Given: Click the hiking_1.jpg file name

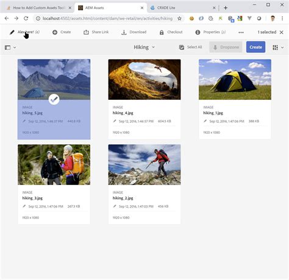Looking at the screenshot, I should pos(213,113).
